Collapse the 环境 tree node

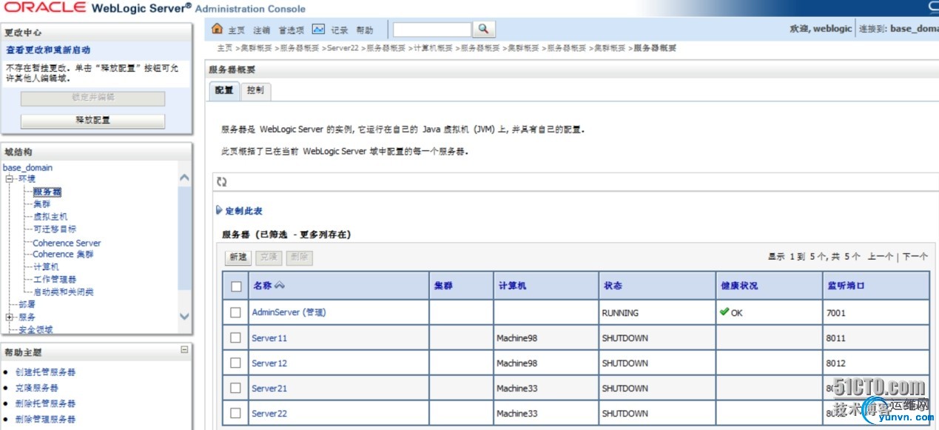click(x=10, y=179)
